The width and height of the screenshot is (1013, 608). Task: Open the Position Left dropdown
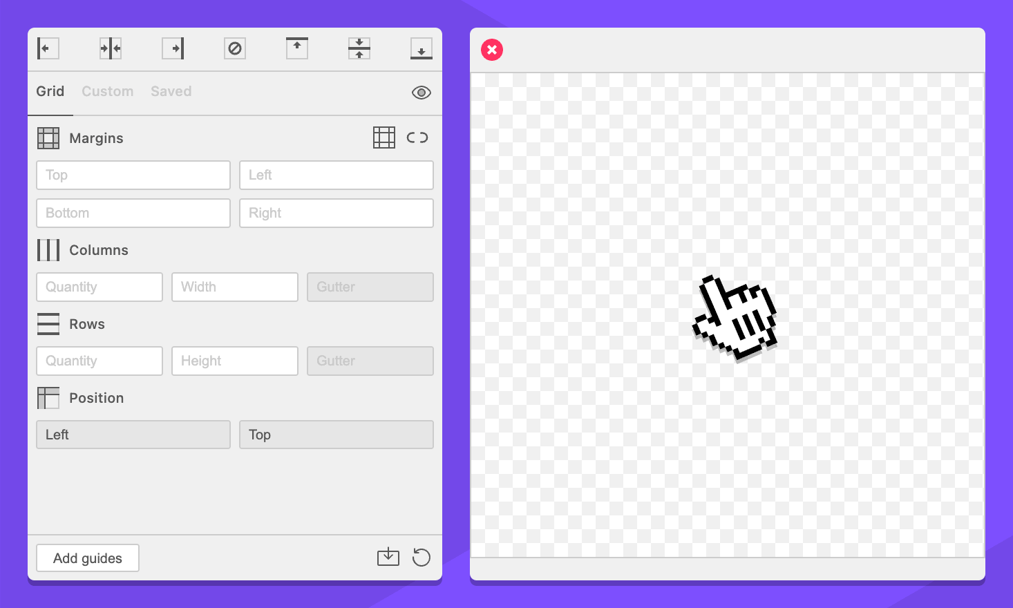(x=133, y=435)
